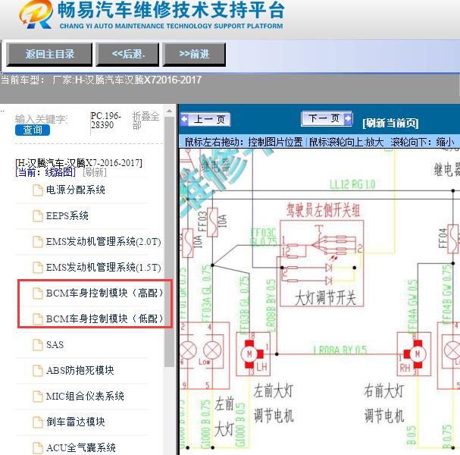
Task: Click the 刷新当前页 link
Action: (x=390, y=123)
